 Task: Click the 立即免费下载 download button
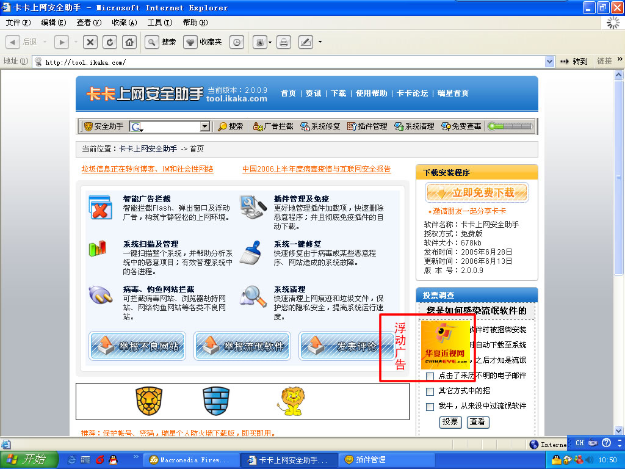pyautogui.click(x=477, y=193)
